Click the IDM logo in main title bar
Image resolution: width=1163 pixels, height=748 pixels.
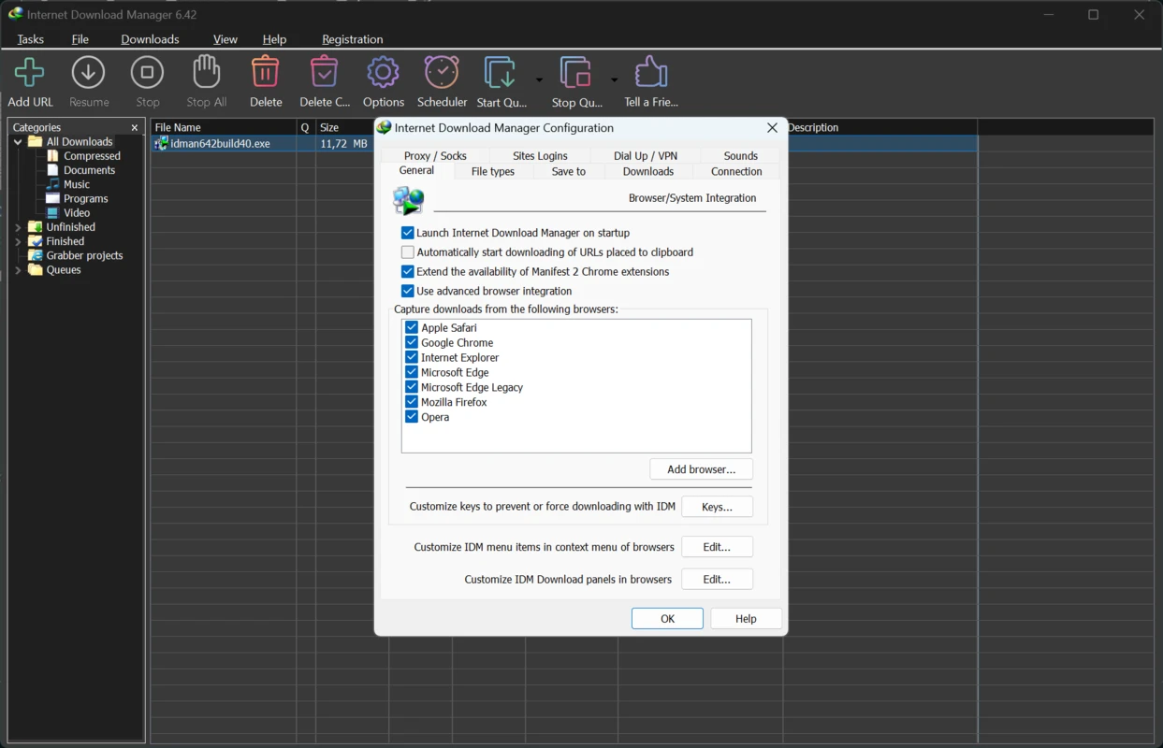(x=15, y=14)
